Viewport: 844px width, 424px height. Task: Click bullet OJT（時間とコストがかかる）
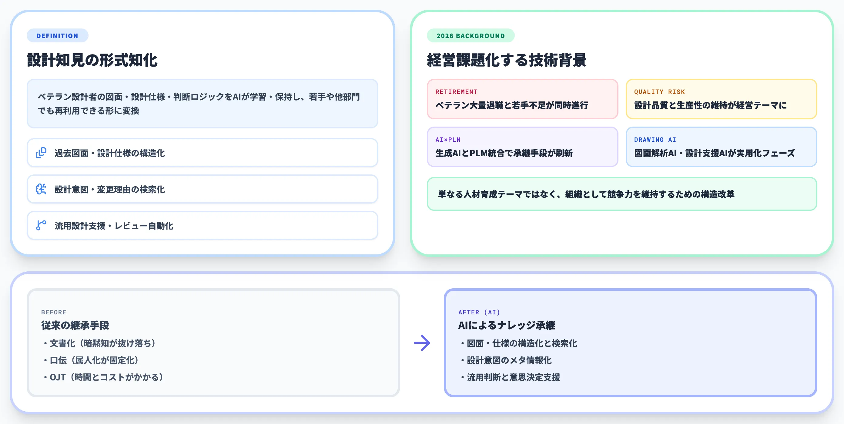tap(104, 377)
